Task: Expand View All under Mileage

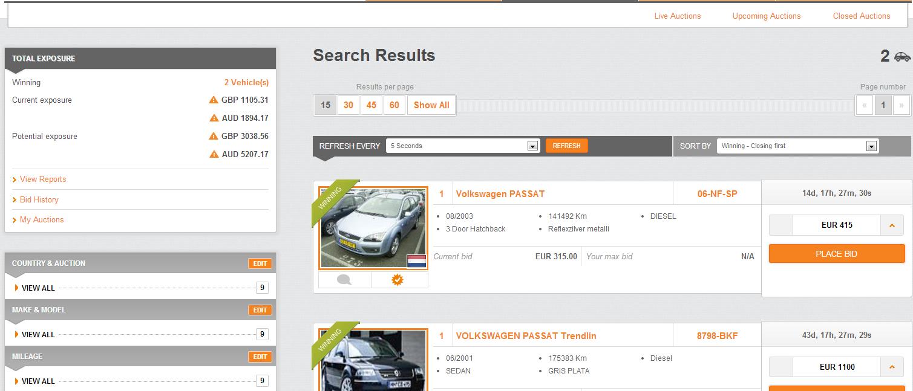Action: (38, 381)
